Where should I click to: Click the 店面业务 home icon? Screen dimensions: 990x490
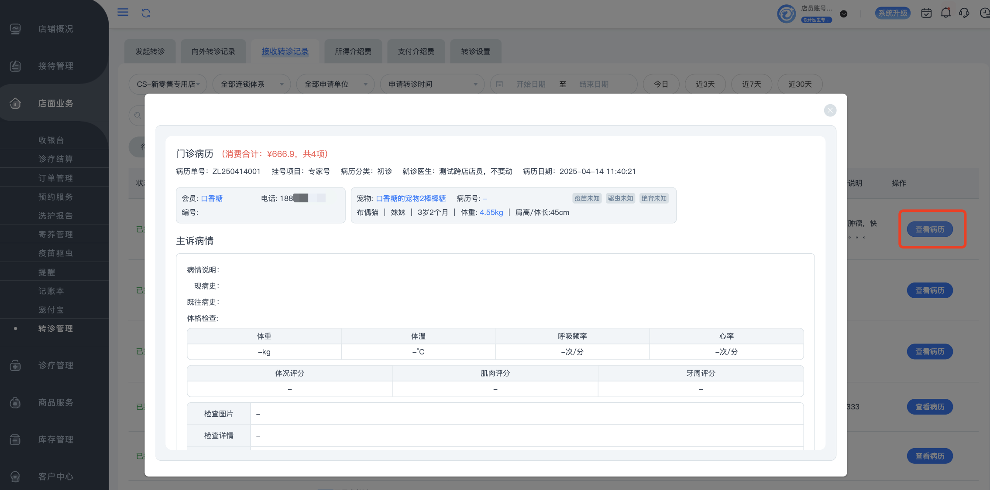pos(15,103)
